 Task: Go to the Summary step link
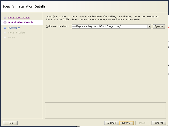(14, 28)
